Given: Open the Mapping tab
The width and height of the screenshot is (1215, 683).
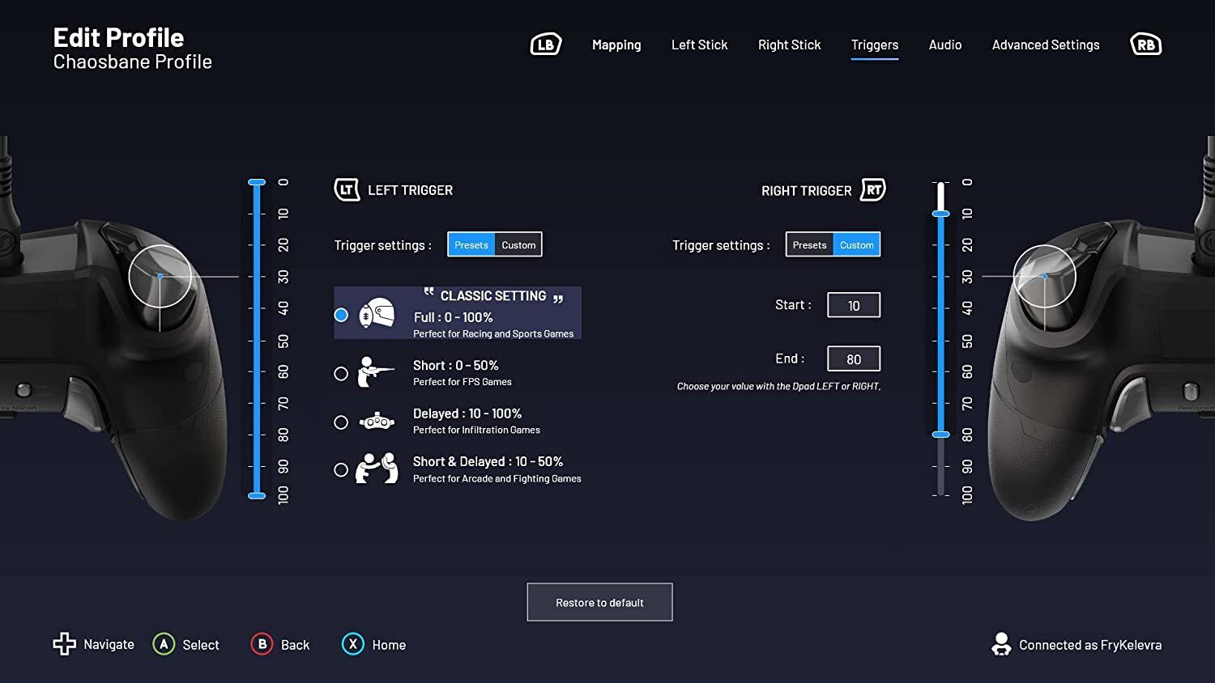Looking at the screenshot, I should pos(616,45).
